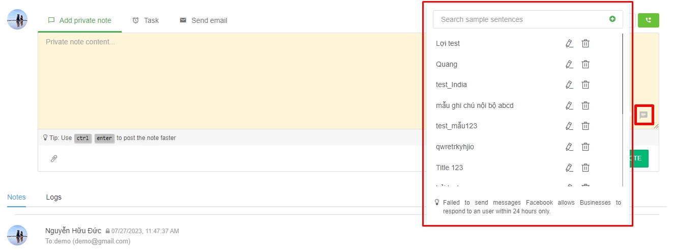The height and width of the screenshot is (250, 673).
Task: Edit the qwretrkyhjio sample sentence
Action: 569,147
